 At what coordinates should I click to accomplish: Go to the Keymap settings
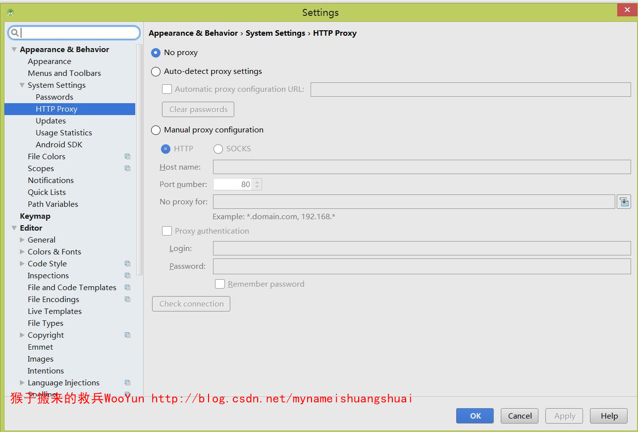pyautogui.click(x=35, y=216)
